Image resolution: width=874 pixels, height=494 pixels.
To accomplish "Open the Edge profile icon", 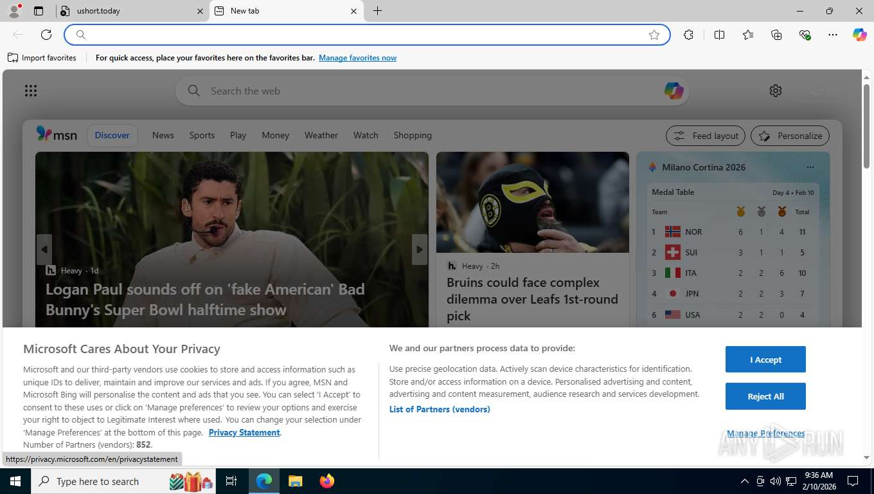I will [x=14, y=11].
